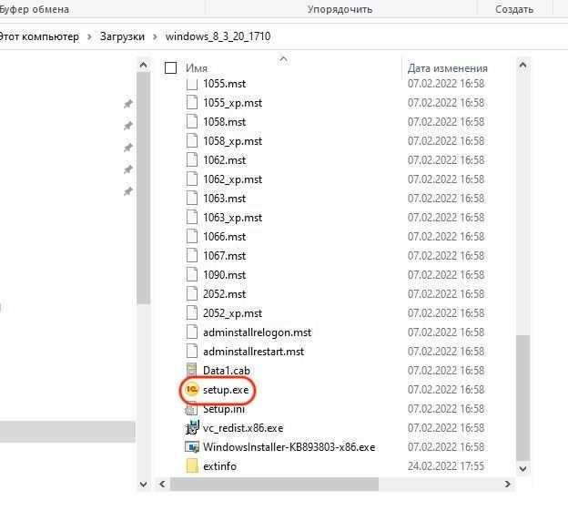This screenshot has width=568, height=511.
Task: Open the setup.exe 1C installer icon
Action: pos(192,390)
